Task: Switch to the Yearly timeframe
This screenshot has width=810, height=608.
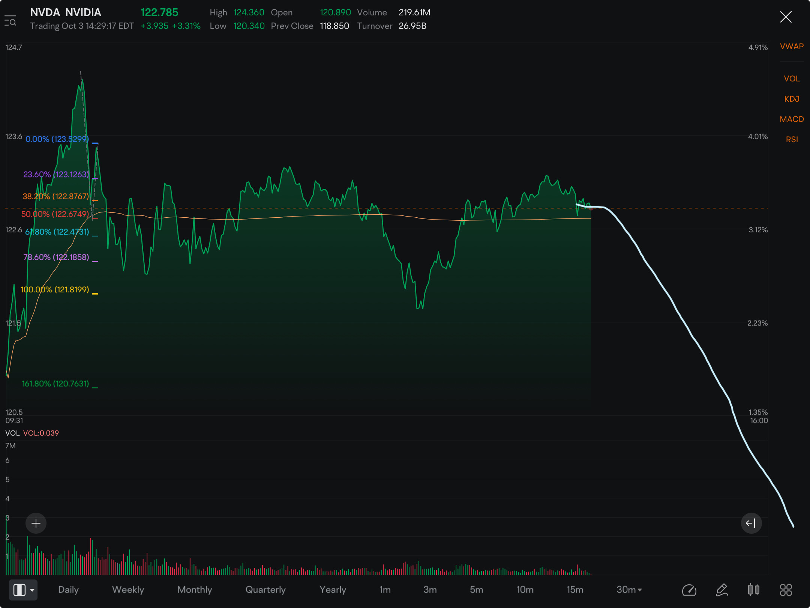Action: click(333, 590)
